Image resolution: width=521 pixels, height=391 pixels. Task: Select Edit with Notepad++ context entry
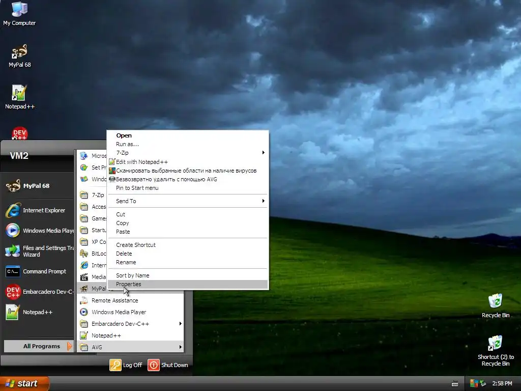tap(188, 162)
